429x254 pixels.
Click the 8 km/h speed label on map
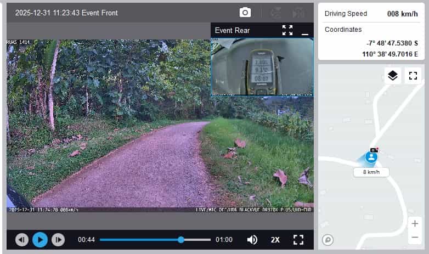click(x=371, y=172)
